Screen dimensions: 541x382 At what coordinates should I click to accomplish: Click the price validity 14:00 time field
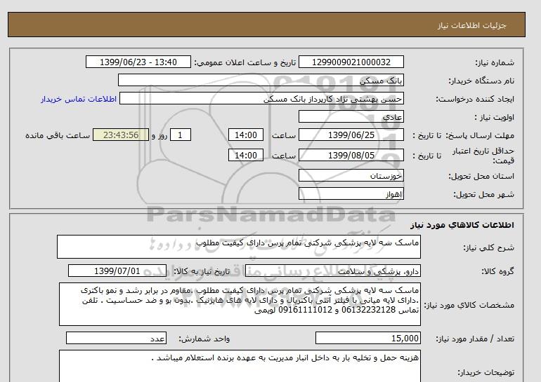[247, 156]
